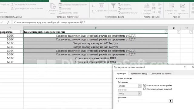Click Reapply filter (Повторить)

tap(125, 9)
